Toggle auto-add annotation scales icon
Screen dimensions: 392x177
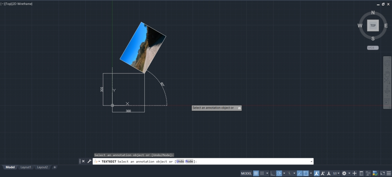323,173
